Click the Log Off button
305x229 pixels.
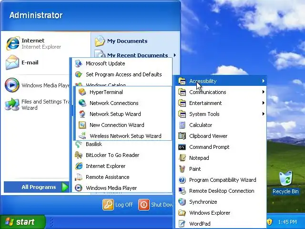coord(118,205)
